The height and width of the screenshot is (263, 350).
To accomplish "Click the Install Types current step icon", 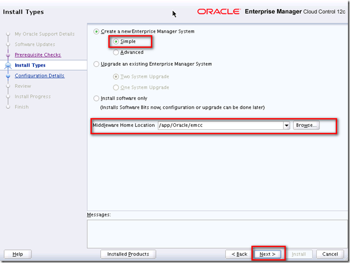I will click(x=8, y=65).
